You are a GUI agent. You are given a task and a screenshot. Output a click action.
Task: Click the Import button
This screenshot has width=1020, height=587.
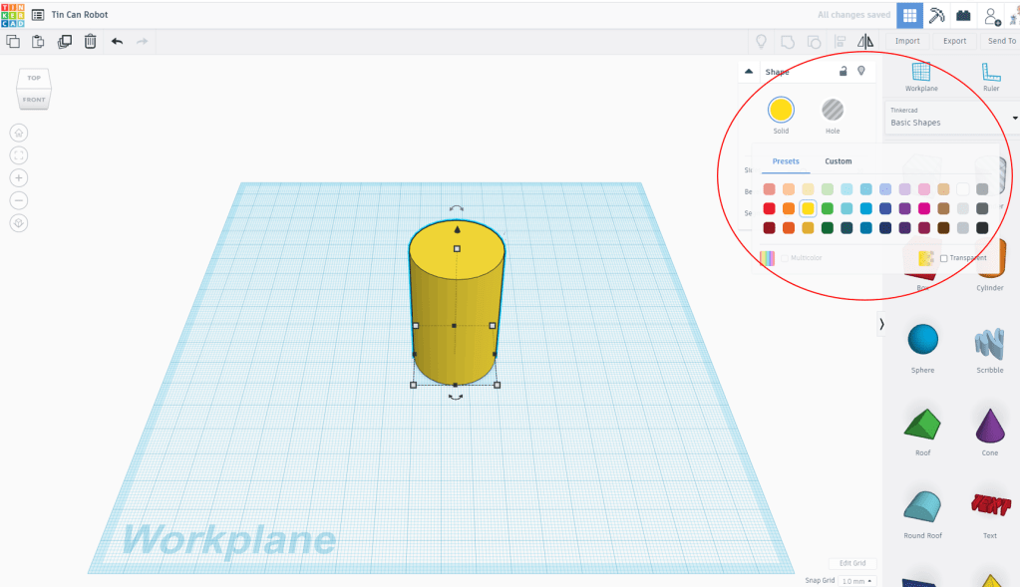tap(907, 41)
